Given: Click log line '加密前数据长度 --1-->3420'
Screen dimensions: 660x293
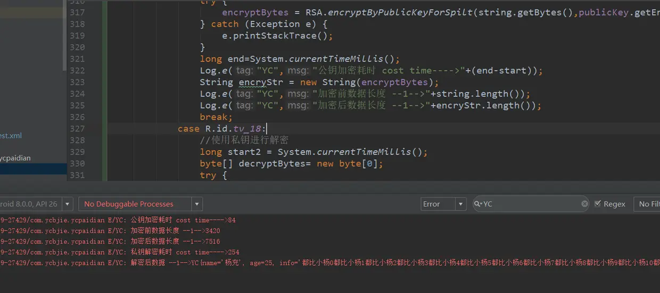Looking at the screenshot, I should pos(175,231).
